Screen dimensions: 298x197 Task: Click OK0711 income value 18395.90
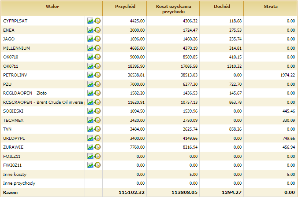(x=136, y=66)
